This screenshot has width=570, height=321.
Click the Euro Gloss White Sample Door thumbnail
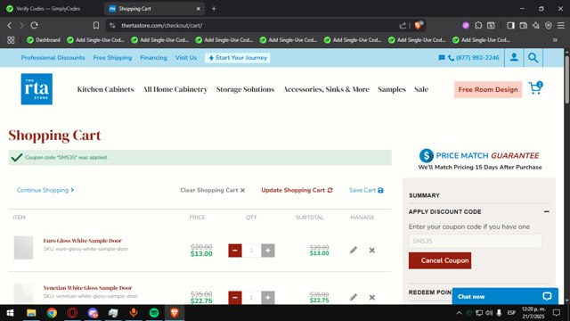point(23,248)
